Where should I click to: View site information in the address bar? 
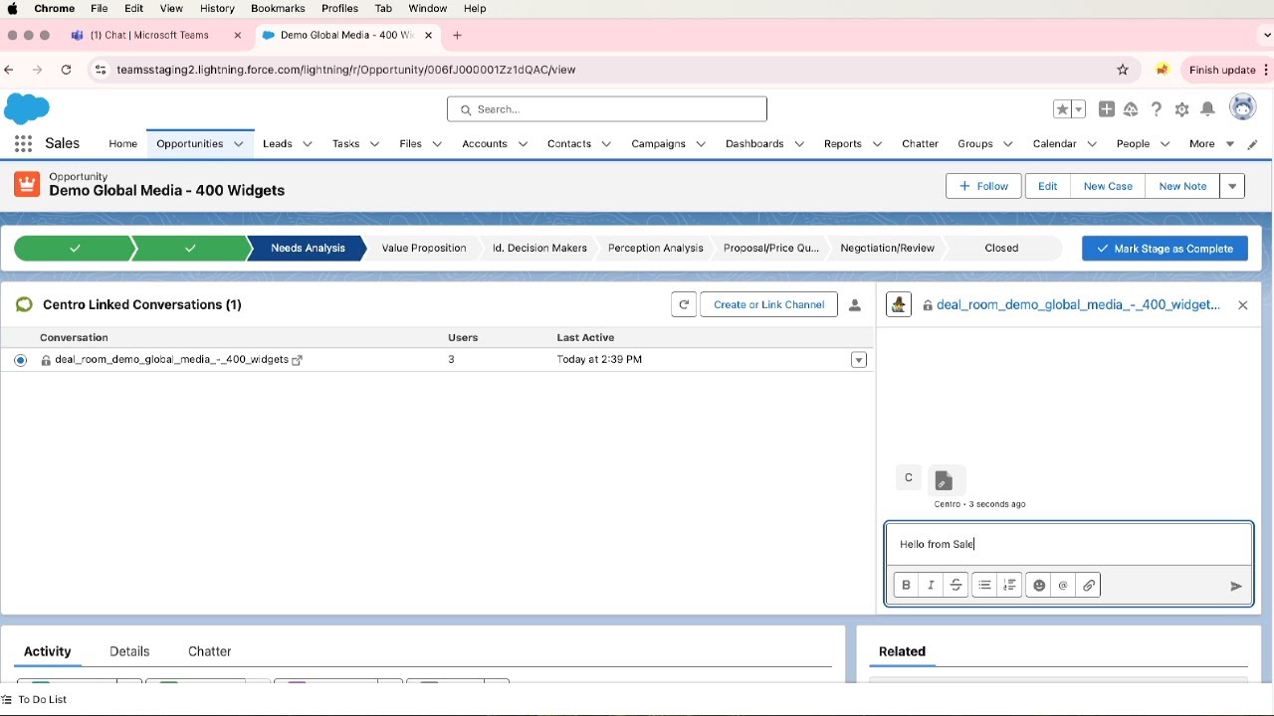(x=100, y=70)
